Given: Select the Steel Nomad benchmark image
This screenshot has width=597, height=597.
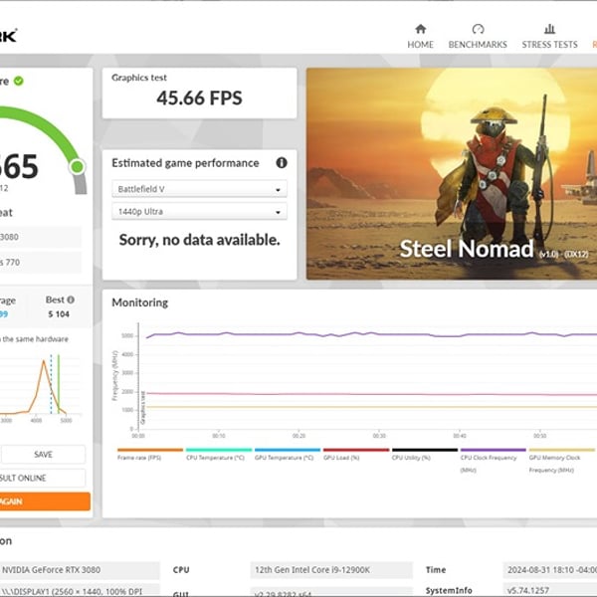Looking at the screenshot, I should (x=452, y=173).
